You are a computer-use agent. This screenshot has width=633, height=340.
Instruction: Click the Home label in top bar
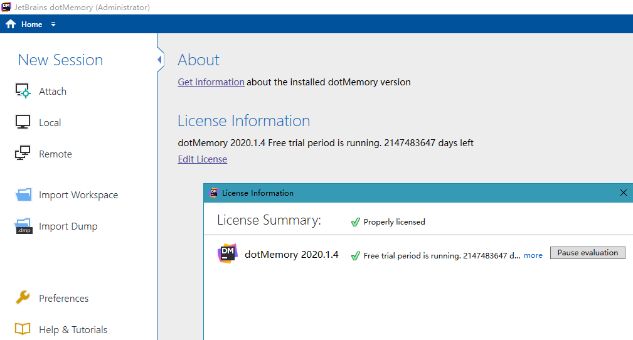(31, 24)
